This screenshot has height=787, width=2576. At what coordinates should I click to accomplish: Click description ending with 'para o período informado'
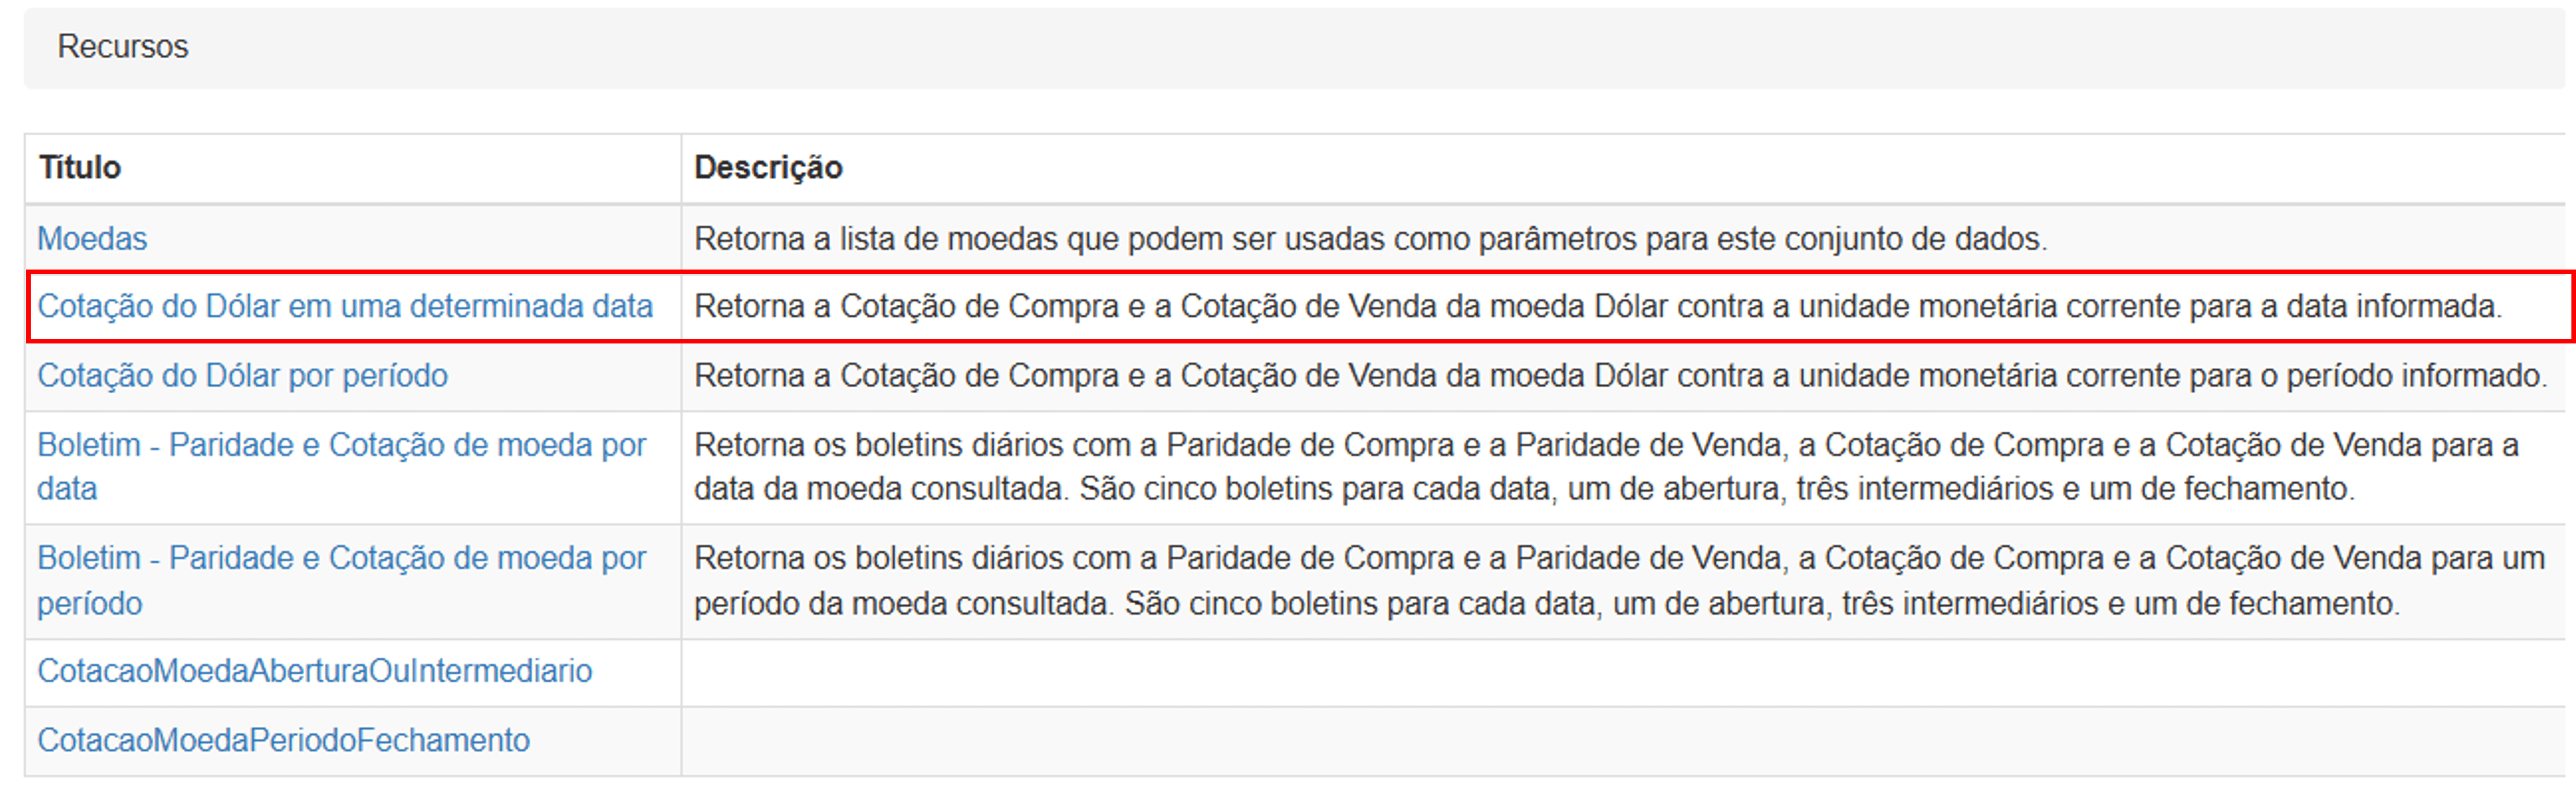point(1620,376)
